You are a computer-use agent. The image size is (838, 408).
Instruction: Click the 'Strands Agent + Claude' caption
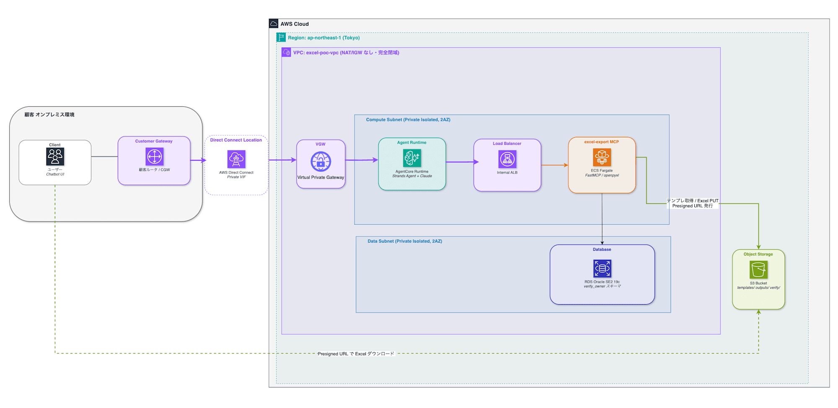pos(412,176)
